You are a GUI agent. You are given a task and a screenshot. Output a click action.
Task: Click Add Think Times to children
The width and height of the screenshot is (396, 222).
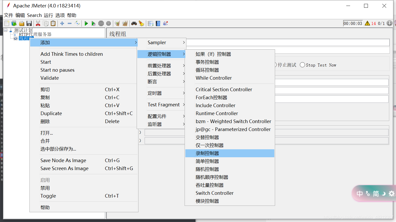tap(84, 54)
